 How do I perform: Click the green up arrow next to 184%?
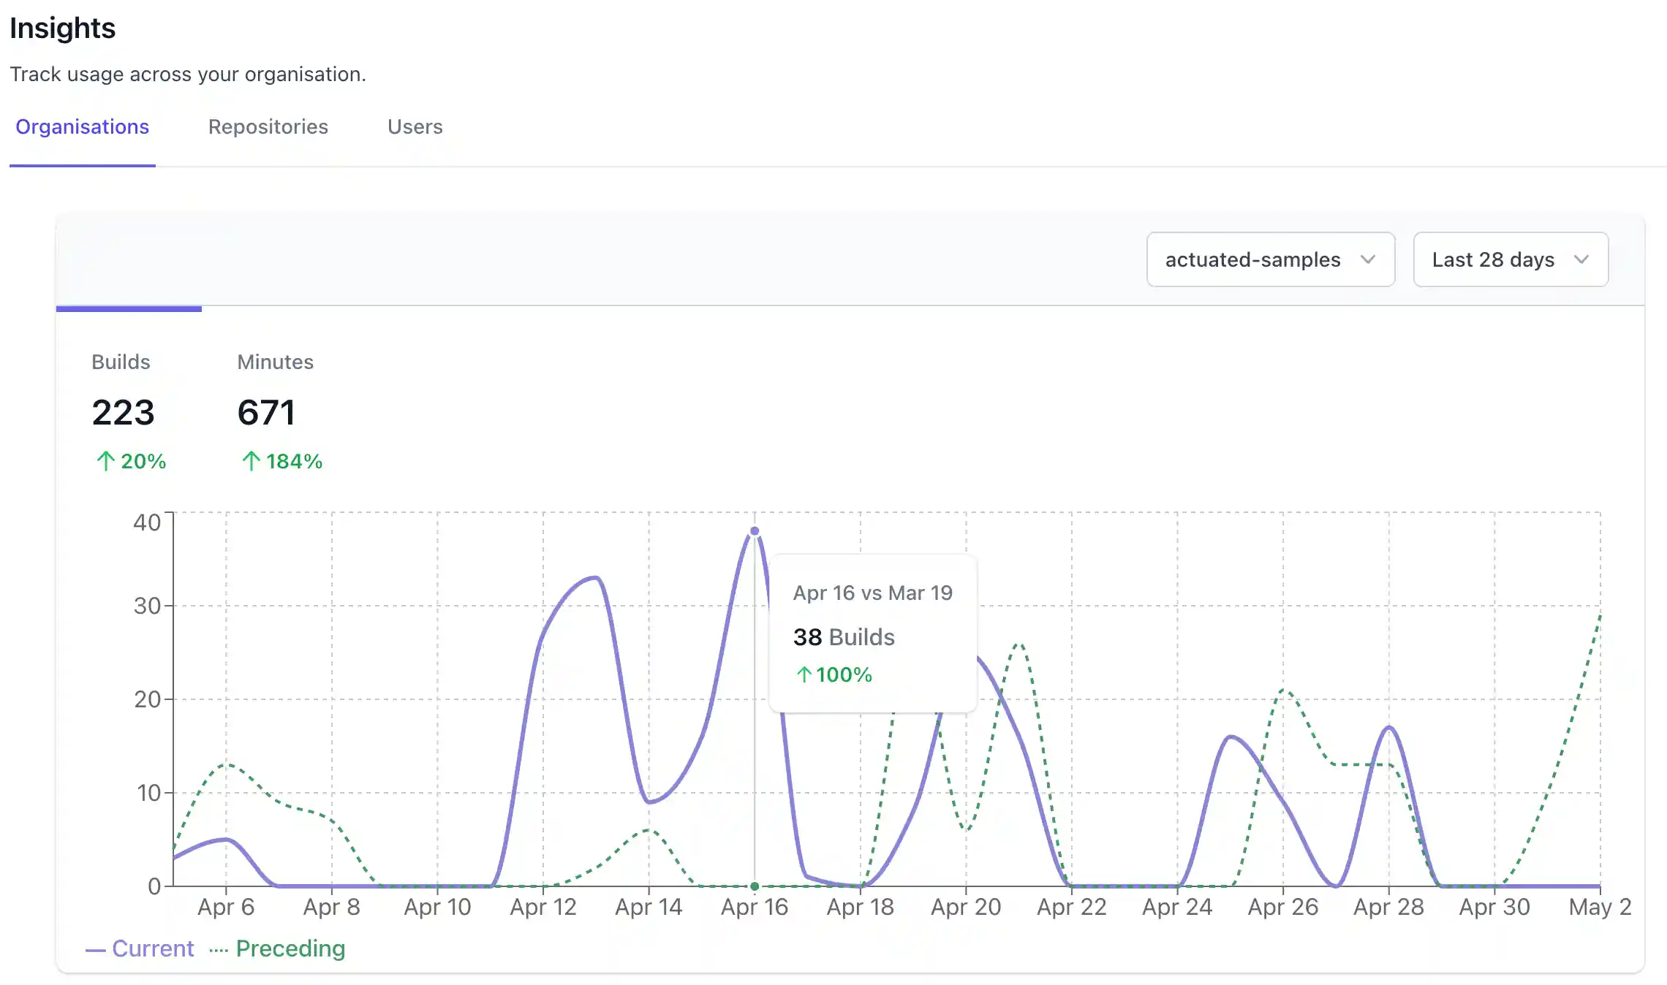pyautogui.click(x=251, y=461)
